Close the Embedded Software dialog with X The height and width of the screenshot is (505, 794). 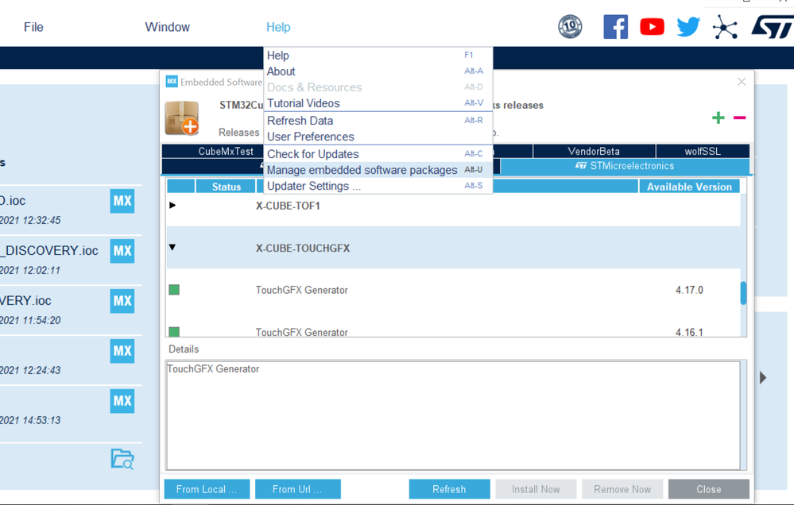[x=742, y=82]
